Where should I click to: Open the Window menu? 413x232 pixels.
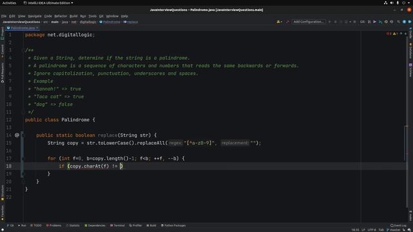(112, 16)
